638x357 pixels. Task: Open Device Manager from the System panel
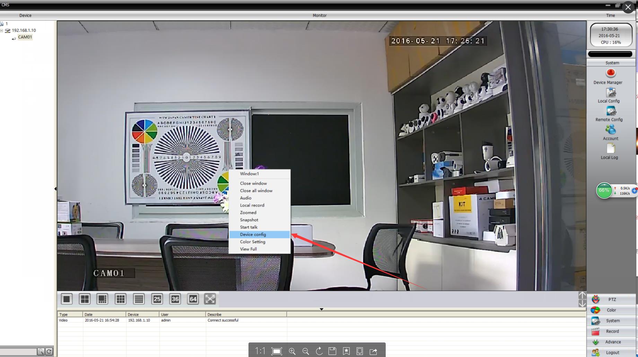coord(610,73)
